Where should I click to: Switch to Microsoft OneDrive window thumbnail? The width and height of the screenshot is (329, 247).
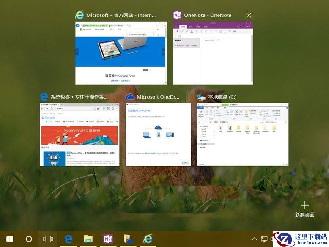tap(159, 134)
